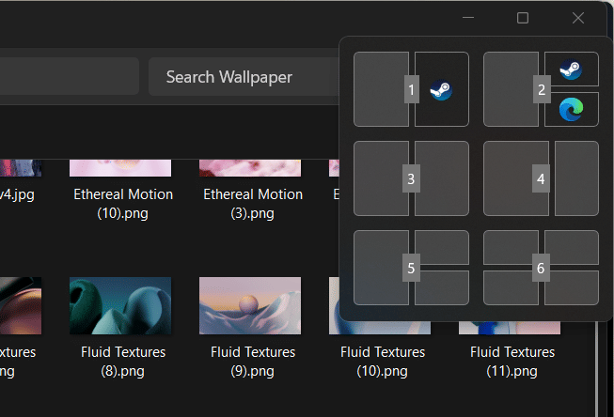The height and width of the screenshot is (417, 614).
Task: Click the Fluid Textures (11).png file name
Action: (512, 362)
